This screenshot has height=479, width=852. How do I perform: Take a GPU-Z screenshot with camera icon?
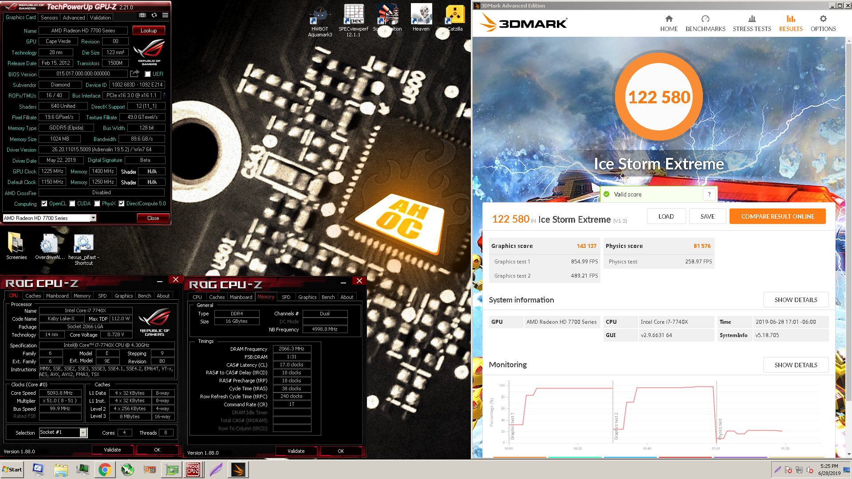(142, 15)
